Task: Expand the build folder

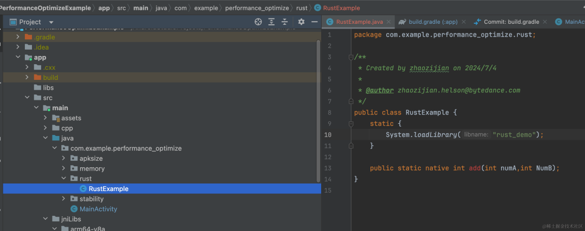Action: [x=27, y=77]
